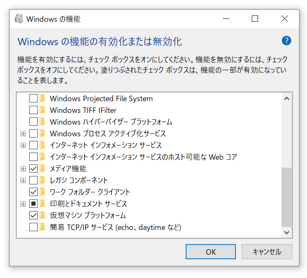Expand Windows プロセス アクティブ化サービス node
307x278 pixels.
pos(23,134)
